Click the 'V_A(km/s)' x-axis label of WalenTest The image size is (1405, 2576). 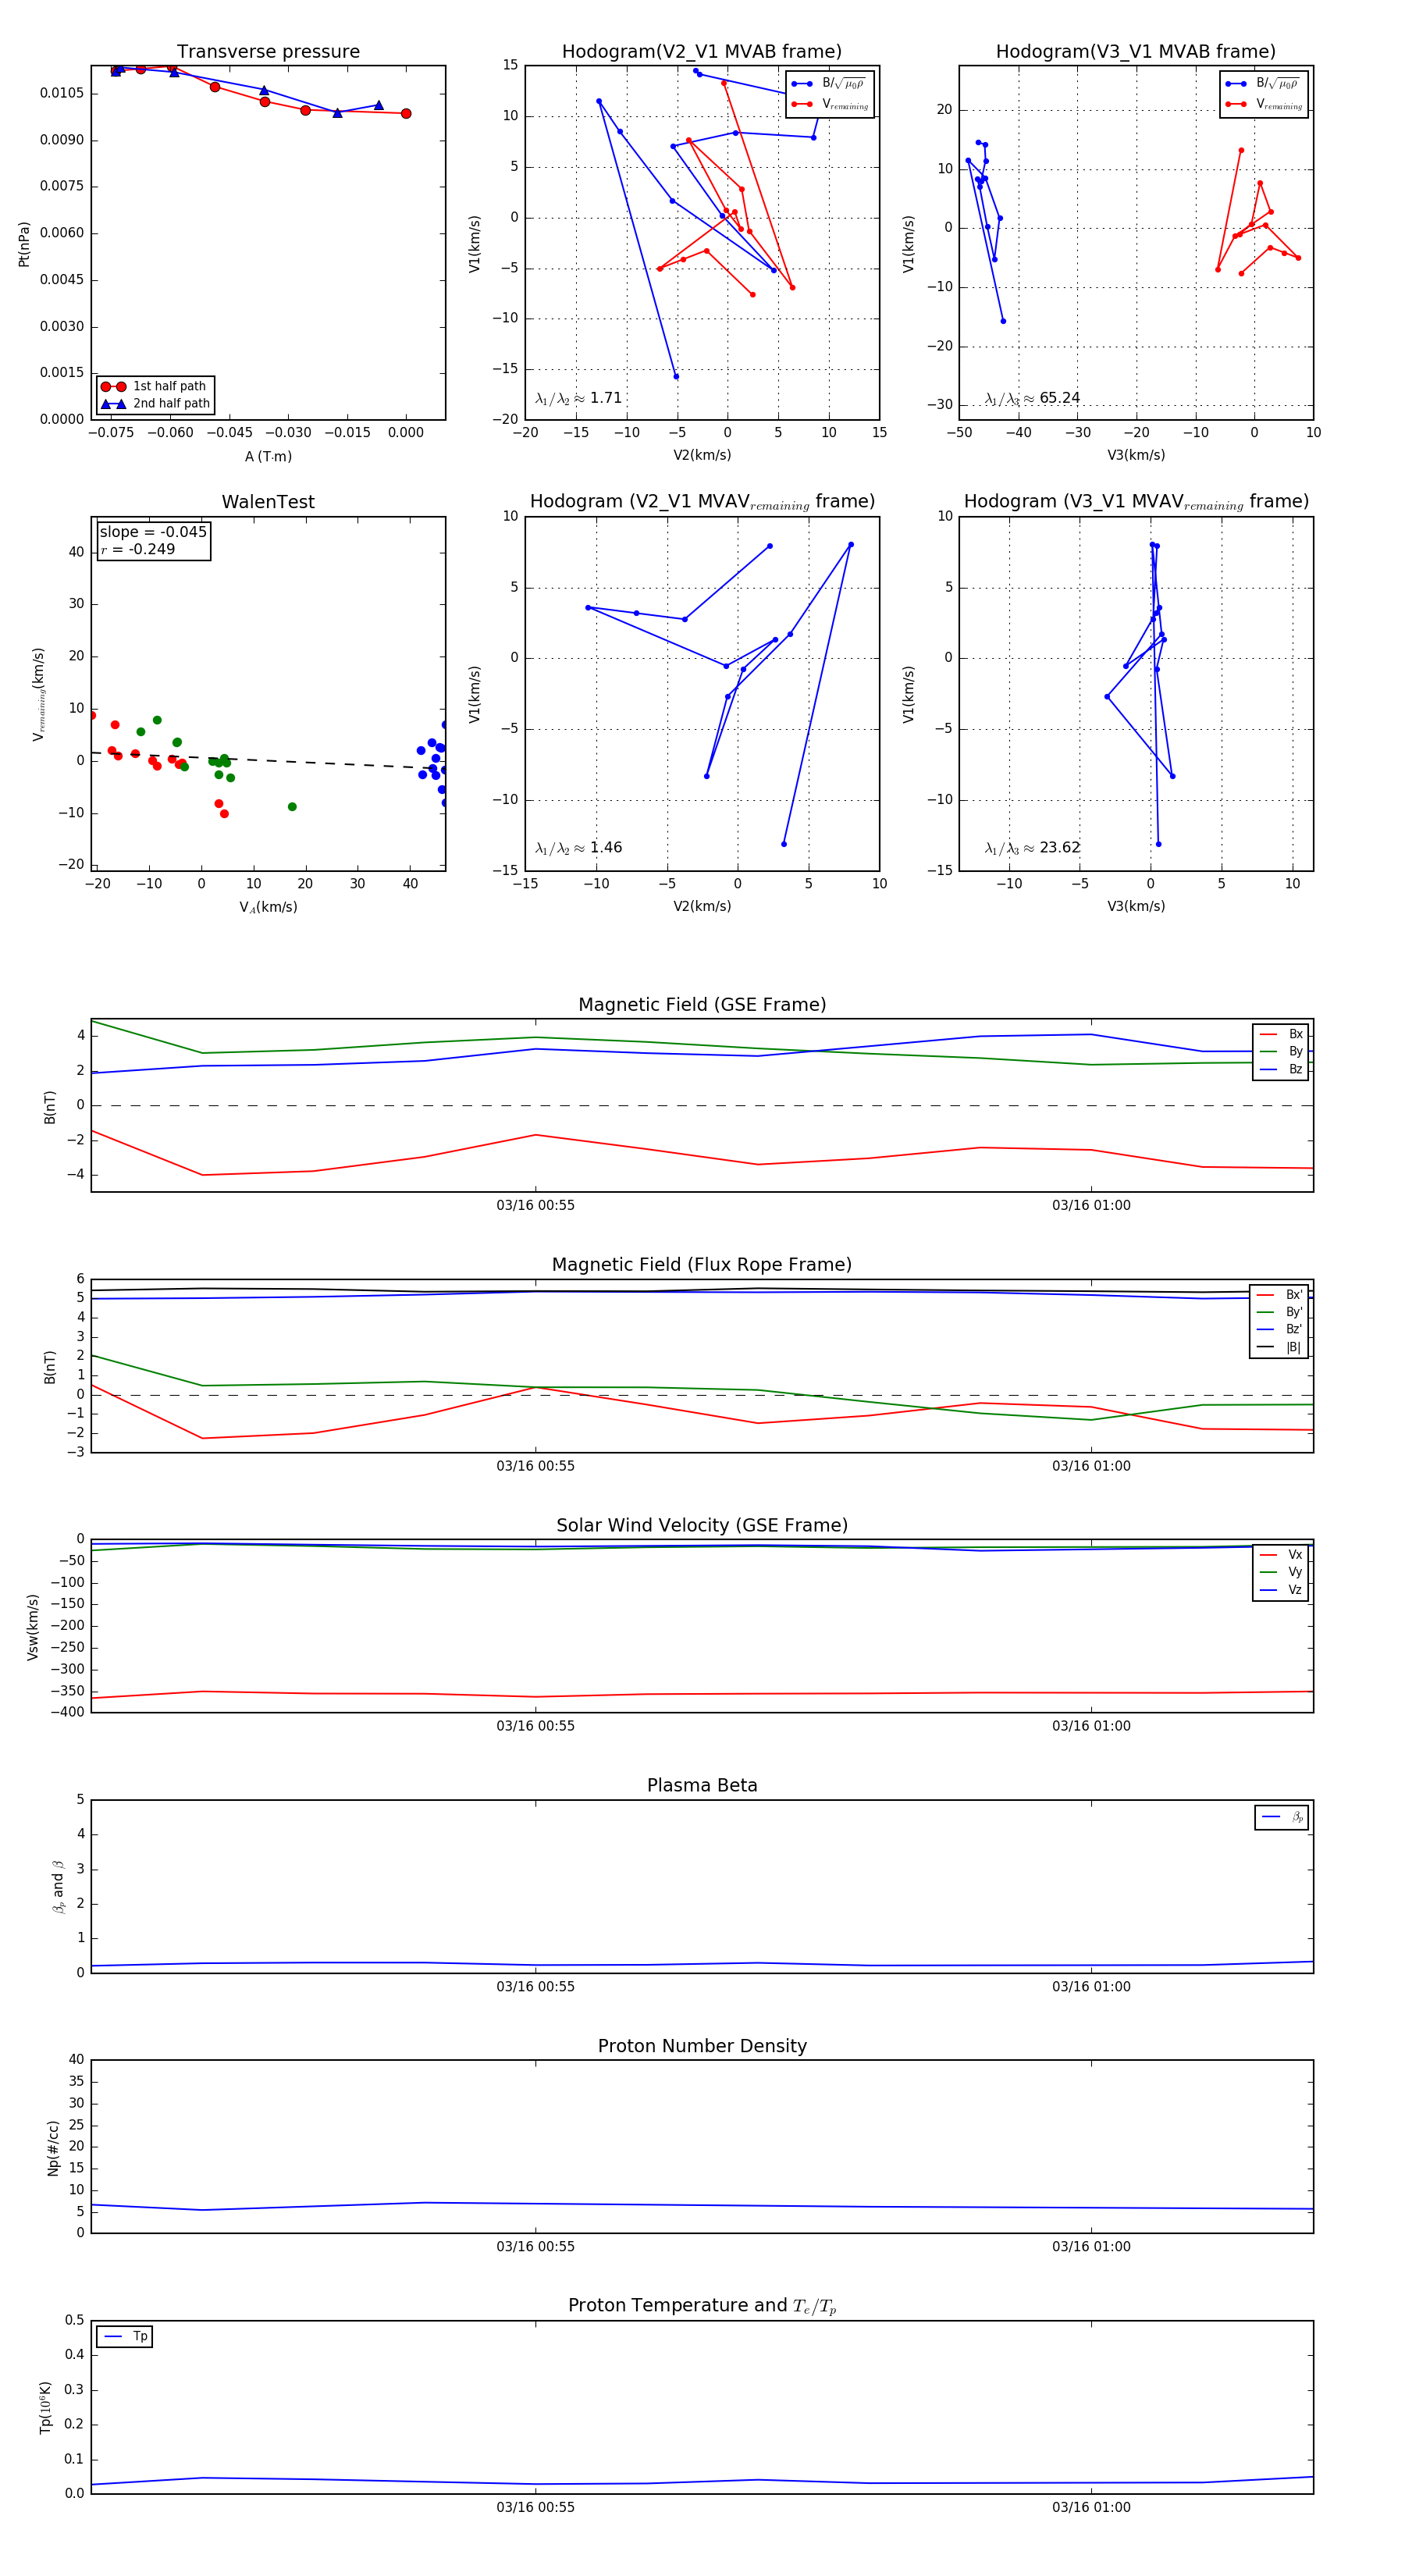(268, 908)
